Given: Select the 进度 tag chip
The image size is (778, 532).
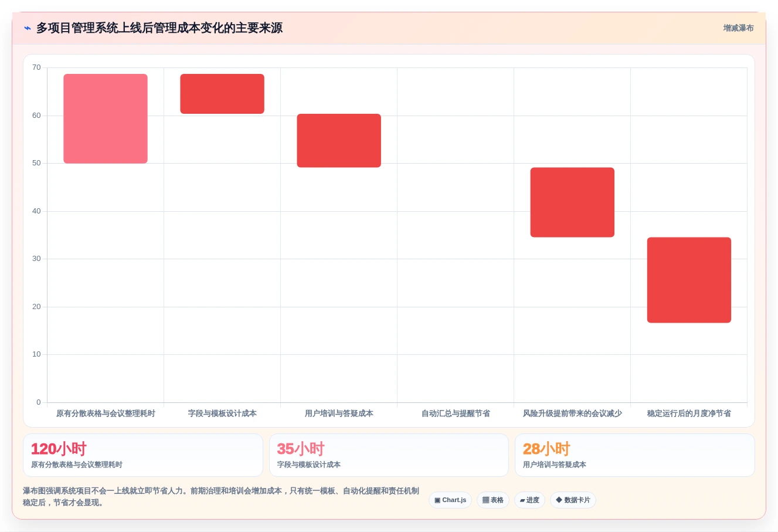Looking at the screenshot, I should click(529, 500).
